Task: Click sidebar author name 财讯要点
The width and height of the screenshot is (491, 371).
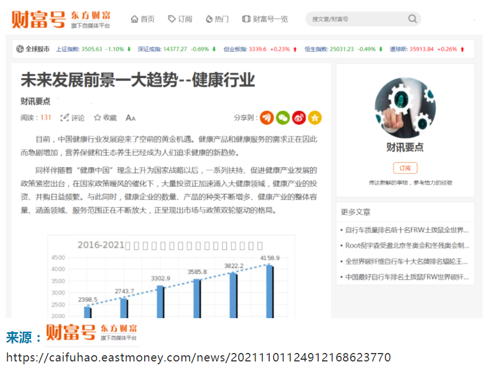Action: [405, 147]
